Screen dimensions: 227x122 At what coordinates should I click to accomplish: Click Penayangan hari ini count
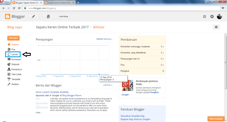coord(162,59)
